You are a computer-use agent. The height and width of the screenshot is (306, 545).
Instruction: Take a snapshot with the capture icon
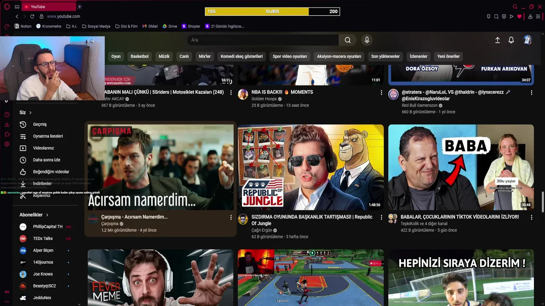pos(496,17)
